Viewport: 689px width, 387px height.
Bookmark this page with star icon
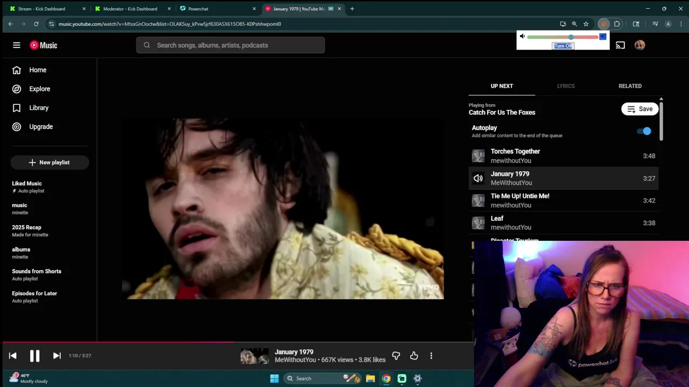586,24
